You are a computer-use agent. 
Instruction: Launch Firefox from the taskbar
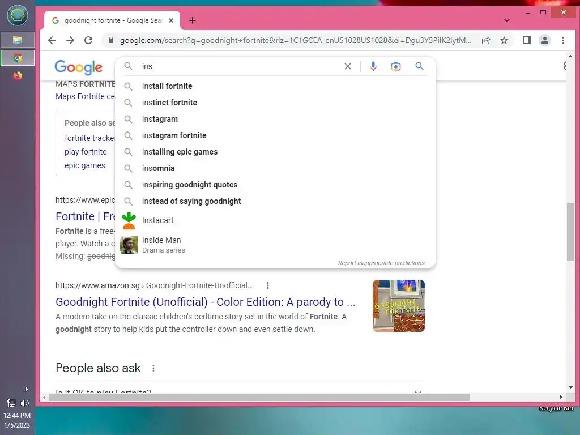tap(18, 76)
